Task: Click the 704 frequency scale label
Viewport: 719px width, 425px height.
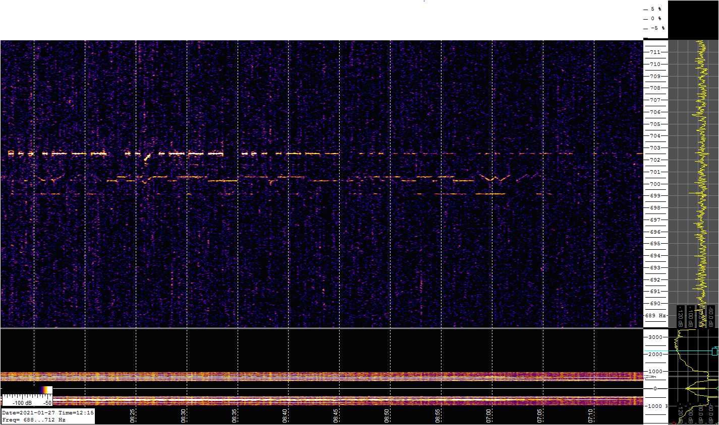Action: point(655,136)
